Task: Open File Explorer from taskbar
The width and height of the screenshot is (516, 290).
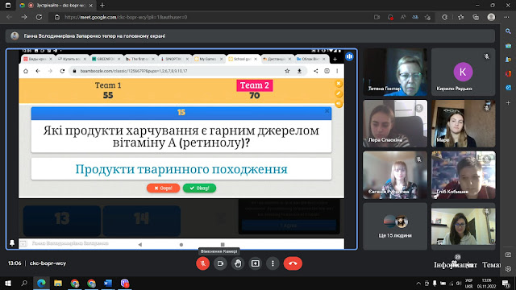Action: click(x=58, y=283)
